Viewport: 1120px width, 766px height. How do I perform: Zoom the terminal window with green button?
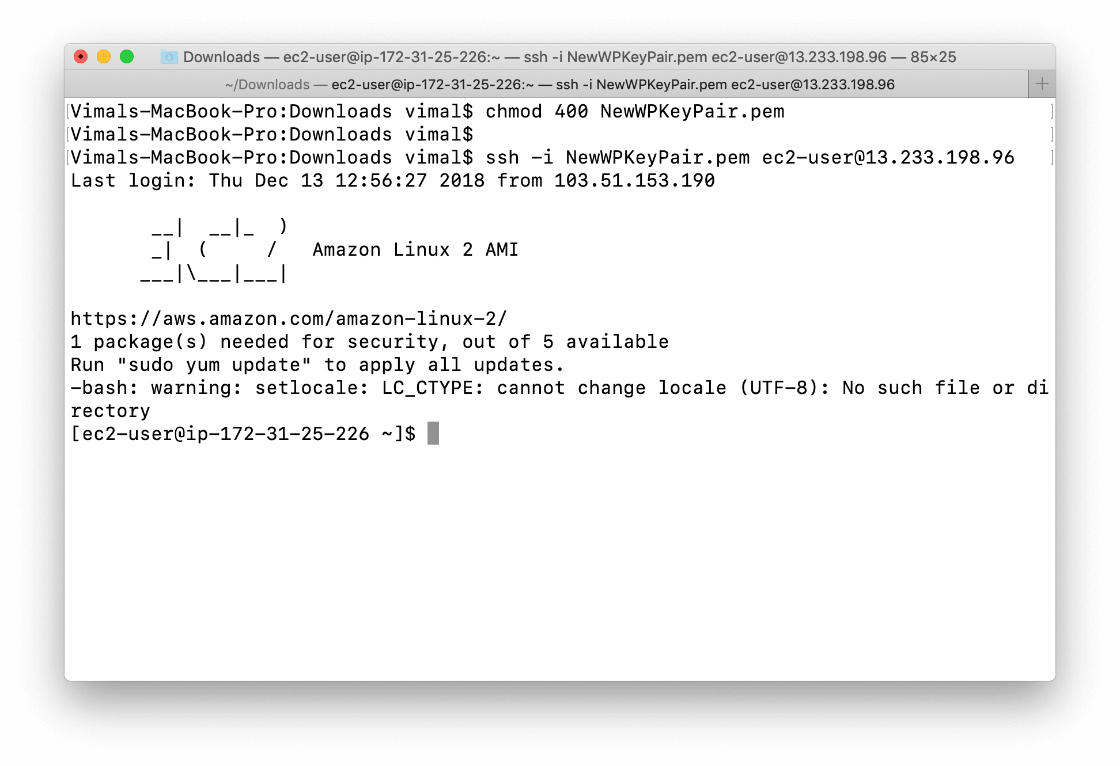click(127, 56)
